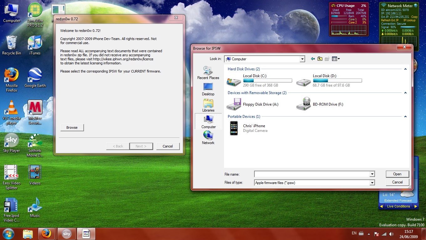Open Free Ipod Video Converter desktop icon
Image resolution: width=426 pixels, height=240 pixels.
pyautogui.click(x=12, y=210)
